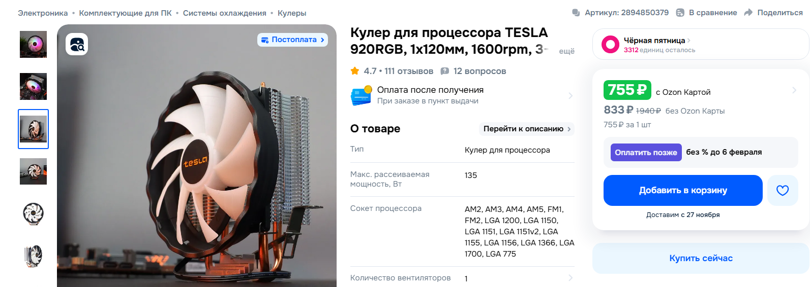Click the orange rating star icon
The width and height of the screenshot is (810, 287).
point(355,71)
